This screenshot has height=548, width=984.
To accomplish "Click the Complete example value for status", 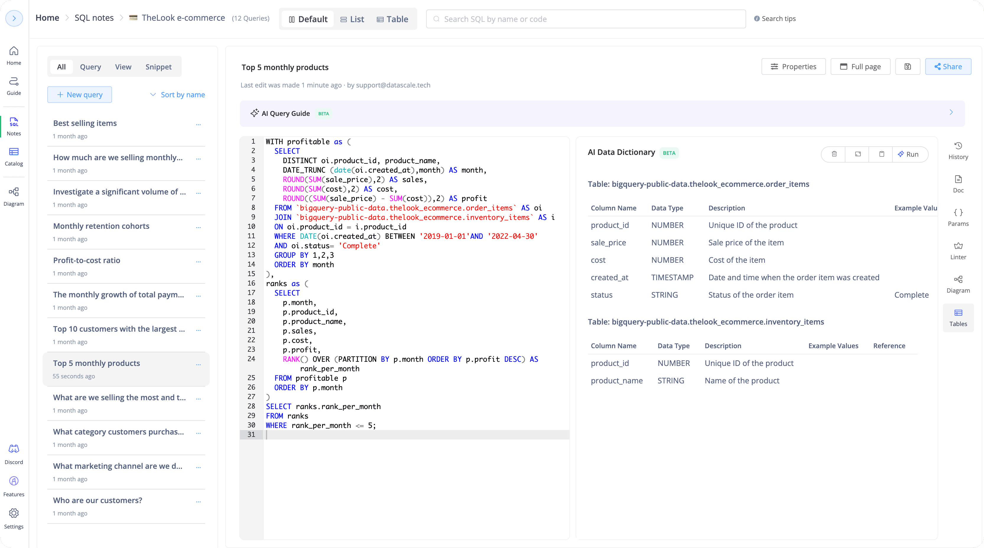I will [x=911, y=295].
